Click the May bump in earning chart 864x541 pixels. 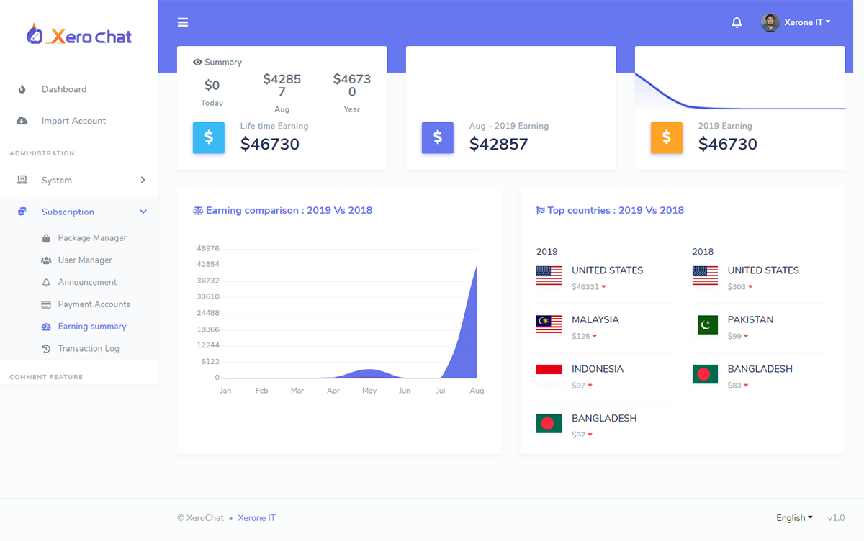point(369,373)
